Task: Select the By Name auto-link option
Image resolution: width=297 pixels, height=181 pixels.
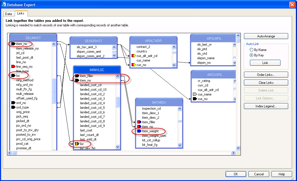Action: [251, 50]
